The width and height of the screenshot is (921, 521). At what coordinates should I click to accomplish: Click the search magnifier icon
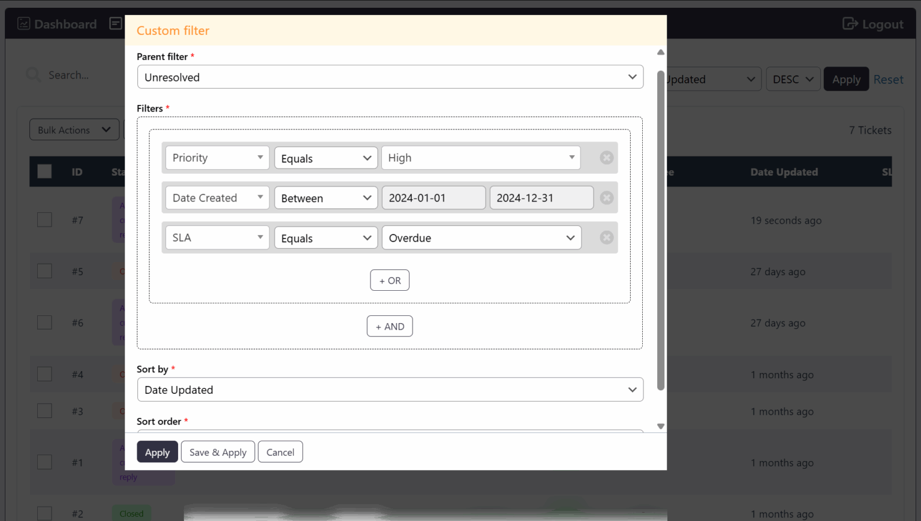34,75
